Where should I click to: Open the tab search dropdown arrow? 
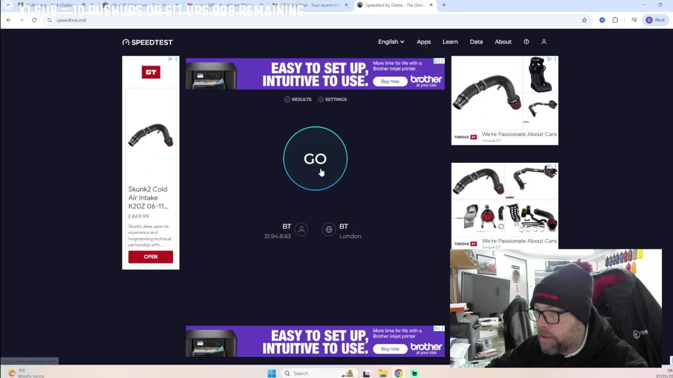pos(8,5)
